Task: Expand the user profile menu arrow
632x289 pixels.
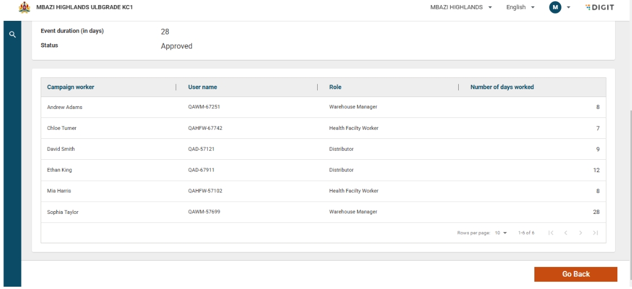Action: coord(568,7)
